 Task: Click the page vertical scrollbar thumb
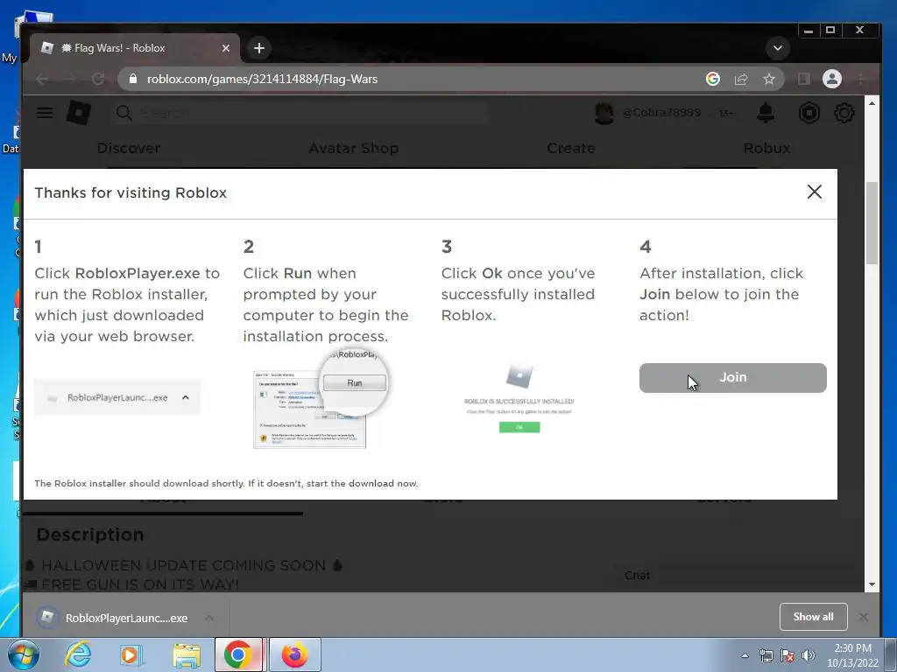pos(872,223)
